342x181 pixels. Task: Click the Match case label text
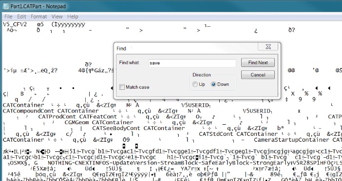(137, 87)
